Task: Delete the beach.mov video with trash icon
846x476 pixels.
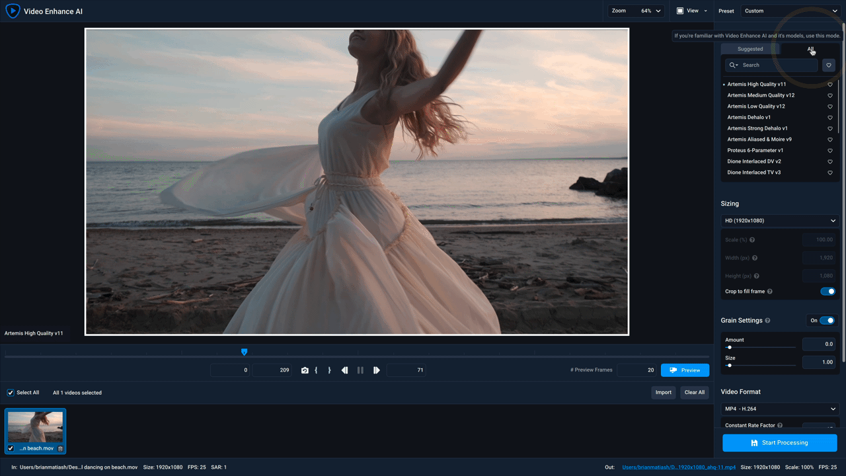Action: point(60,448)
